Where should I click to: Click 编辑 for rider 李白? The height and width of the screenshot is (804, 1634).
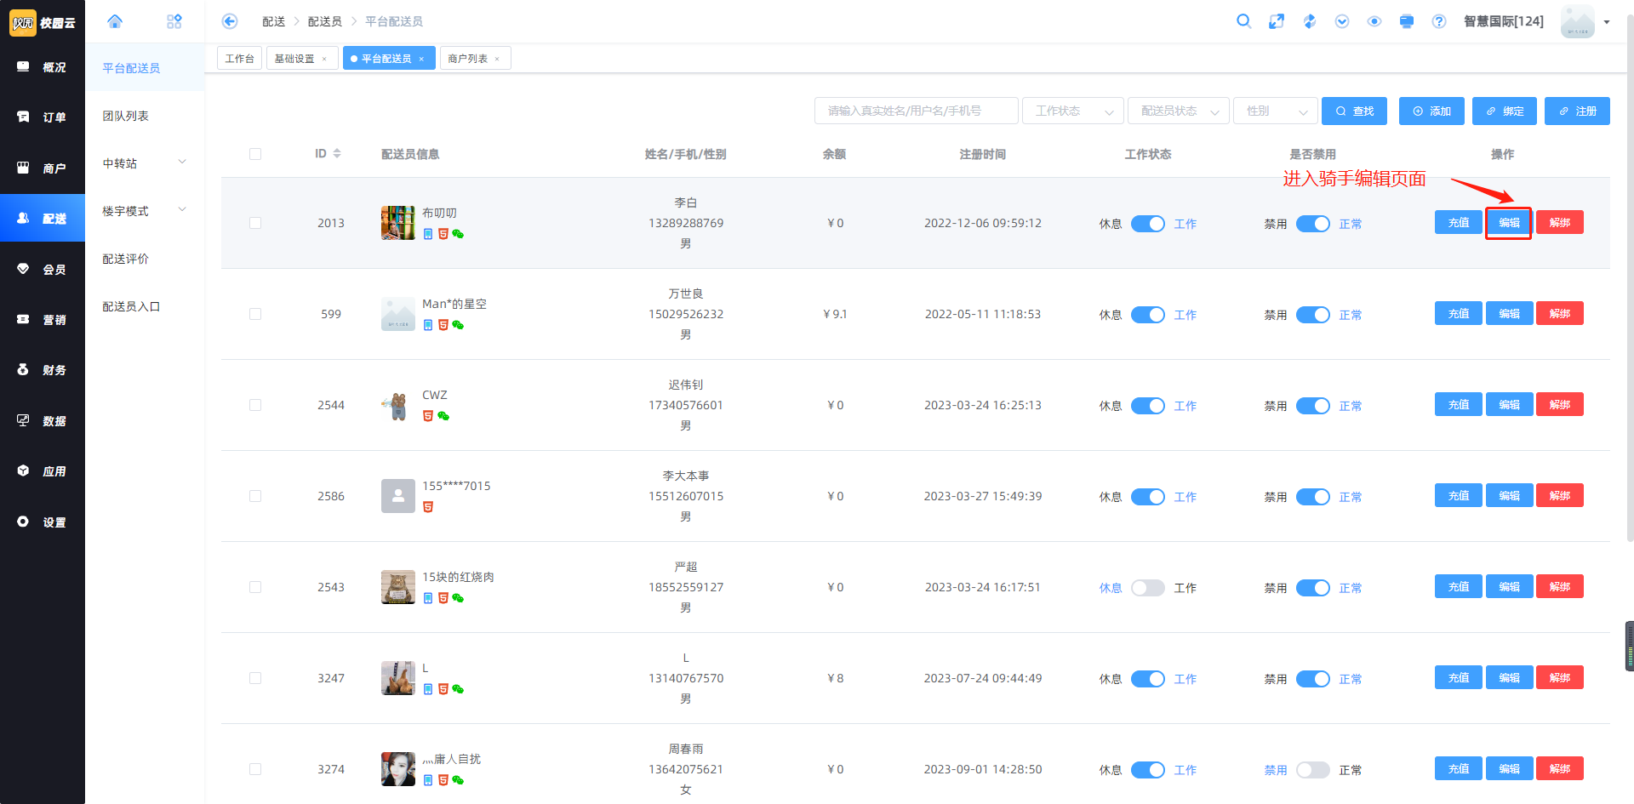(x=1509, y=223)
